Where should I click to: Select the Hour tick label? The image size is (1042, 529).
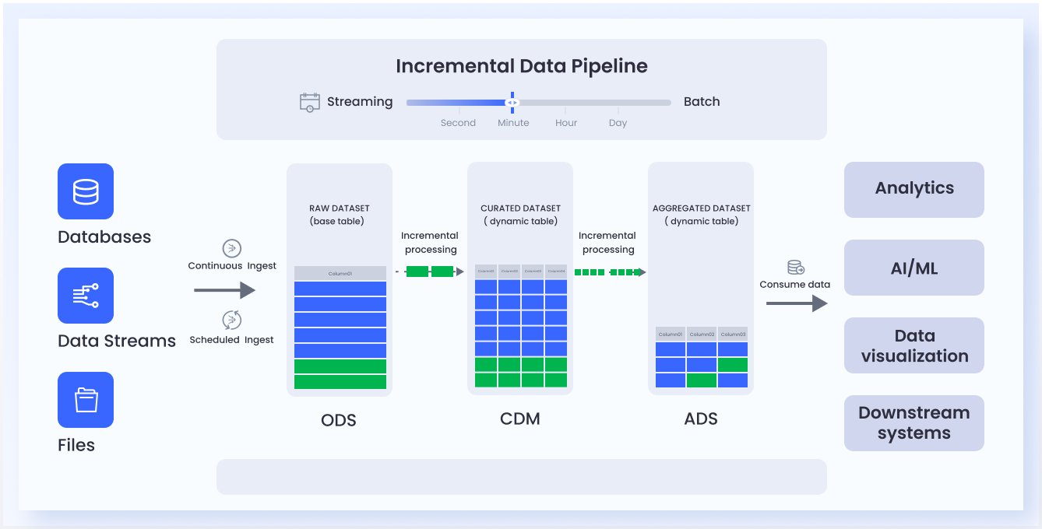[566, 123]
